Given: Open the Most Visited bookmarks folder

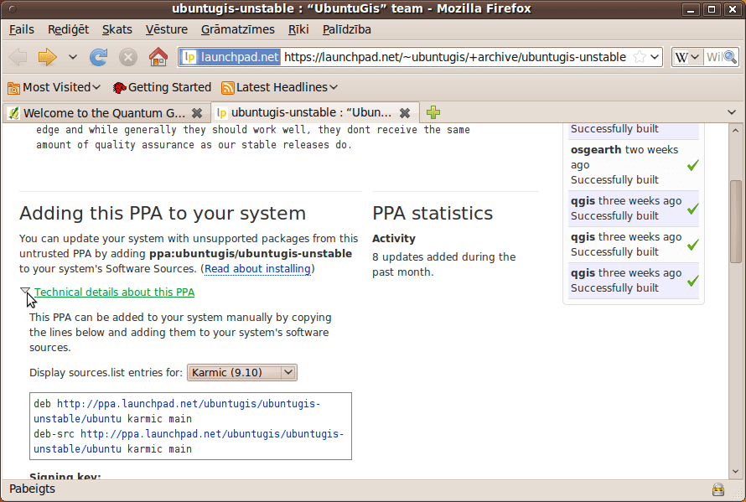Looking at the screenshot, I should coord(54,87).
